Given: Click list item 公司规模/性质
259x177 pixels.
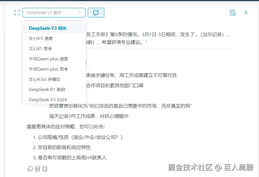Looking at the screenshot, I should click(x=53, y=137).
